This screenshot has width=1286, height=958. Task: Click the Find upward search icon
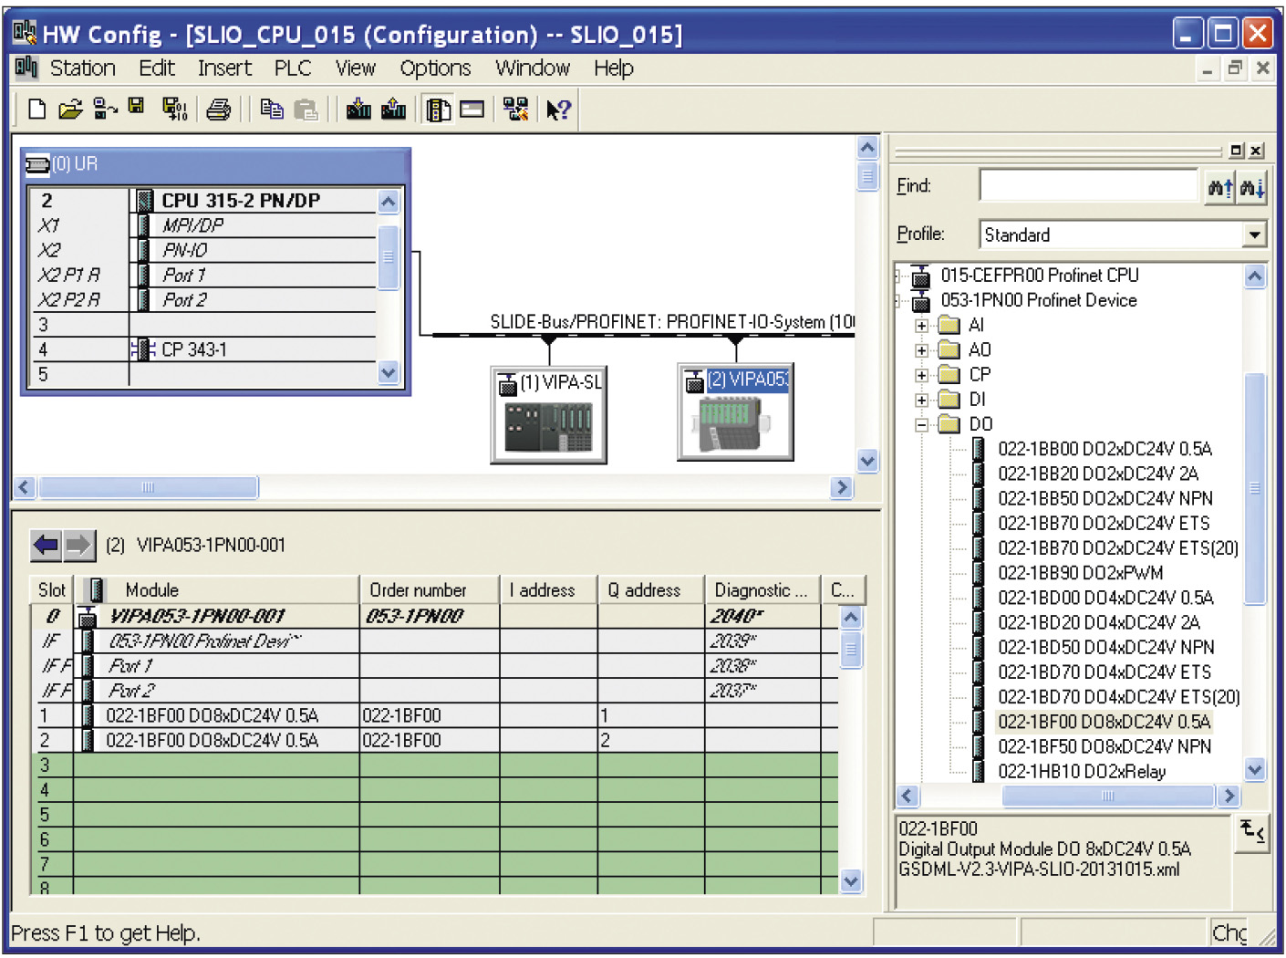pyautogui.click(x=1220, y=188)
